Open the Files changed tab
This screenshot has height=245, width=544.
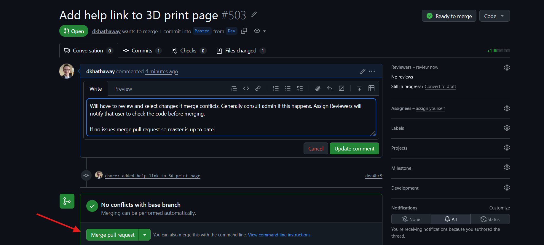point(241,51)
